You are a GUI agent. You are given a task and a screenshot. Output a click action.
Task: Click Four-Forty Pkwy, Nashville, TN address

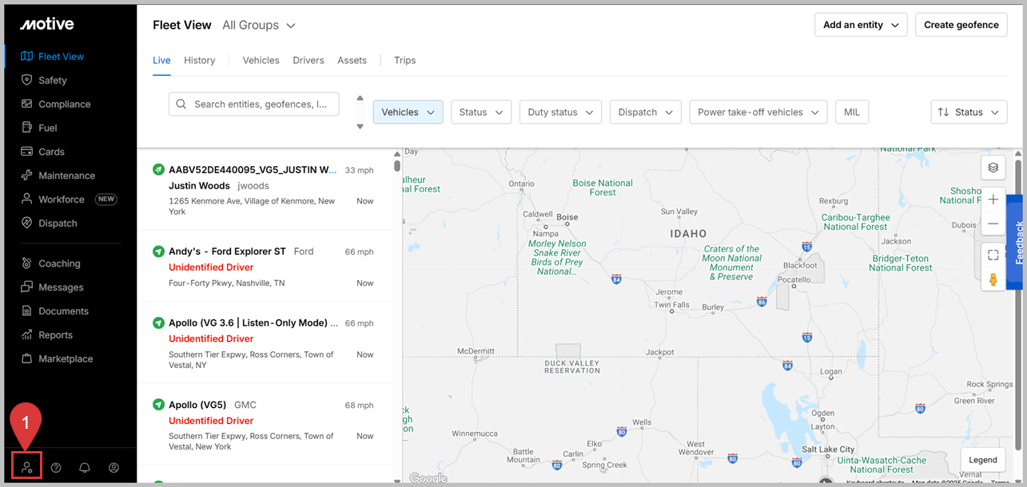[227, 283]
